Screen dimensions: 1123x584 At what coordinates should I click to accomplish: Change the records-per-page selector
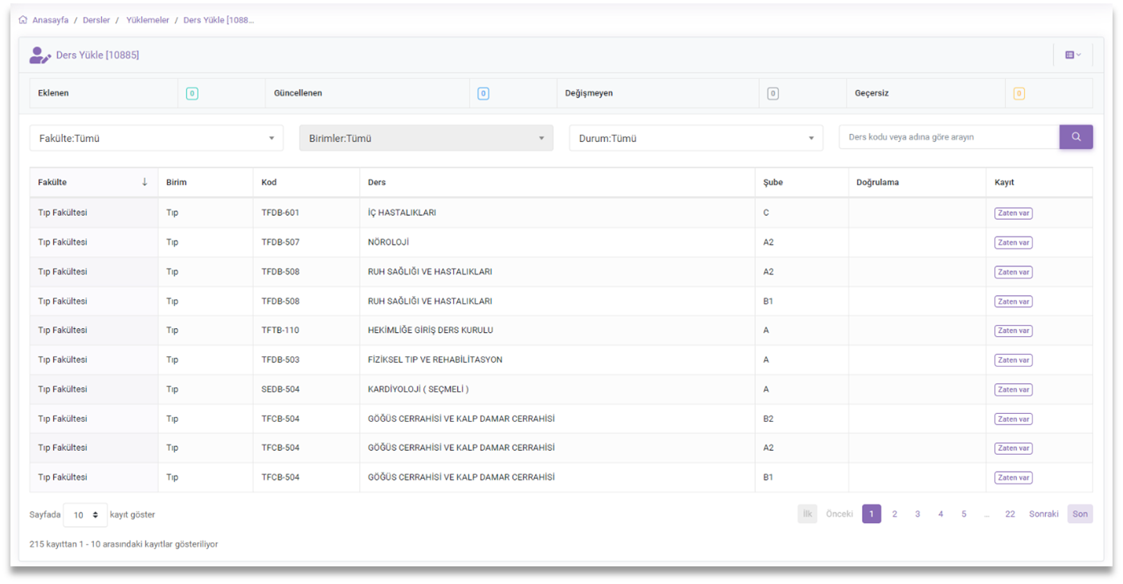pos(85,515)
